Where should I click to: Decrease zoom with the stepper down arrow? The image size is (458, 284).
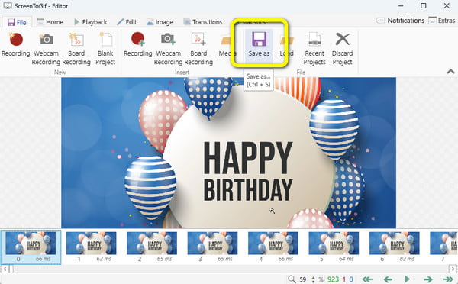pos(313,282)
